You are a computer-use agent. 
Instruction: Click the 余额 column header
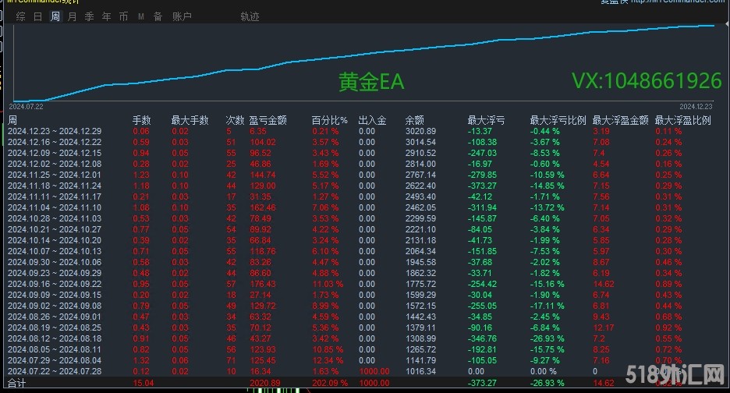414,120
